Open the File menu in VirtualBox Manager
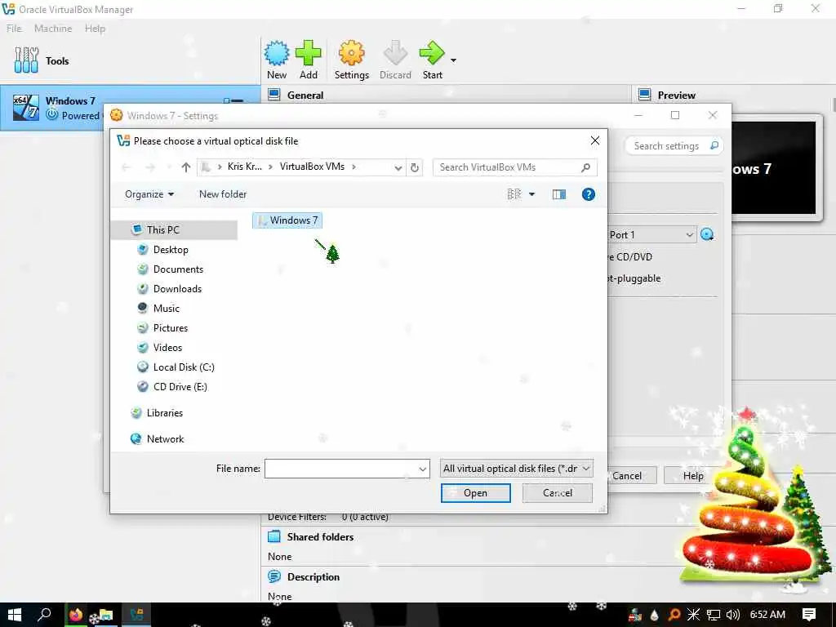 [14, 29]
